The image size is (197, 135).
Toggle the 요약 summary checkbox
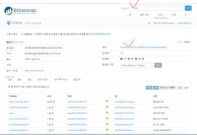[8, 42]
